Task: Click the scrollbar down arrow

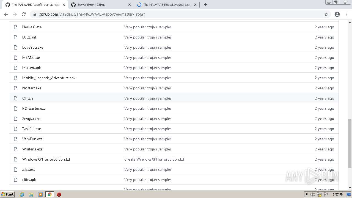Action: pos(350,188)
